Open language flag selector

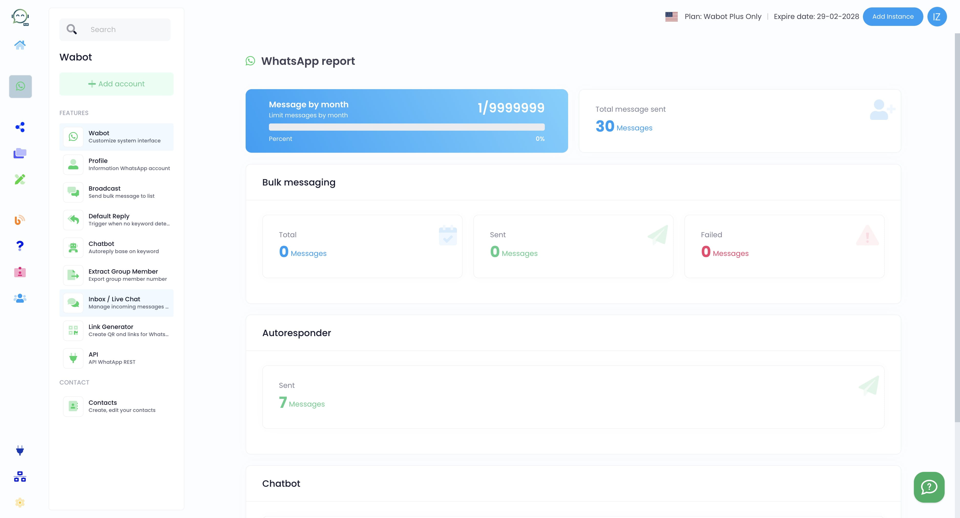pos(672,16)
